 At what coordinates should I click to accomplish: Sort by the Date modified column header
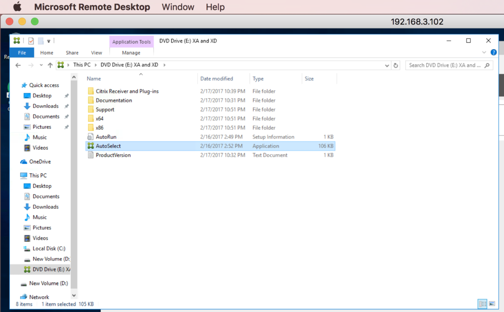217,79
